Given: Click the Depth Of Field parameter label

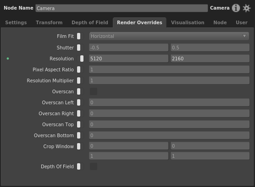Looking at the screenshot, I should coord(57,166).
